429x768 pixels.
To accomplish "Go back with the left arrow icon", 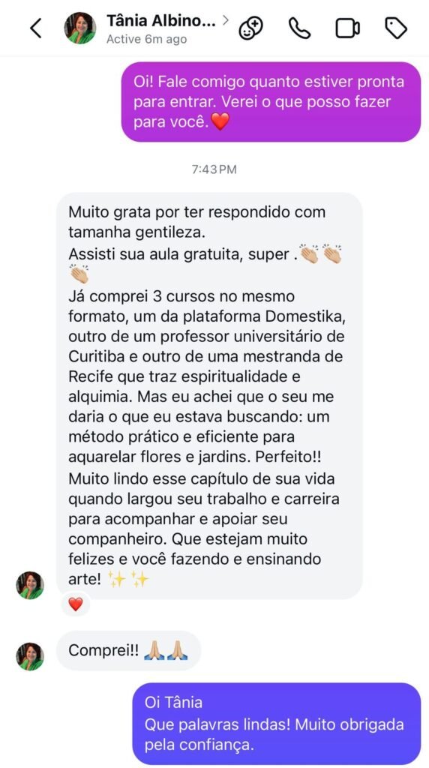I will click(x=36, y=28).
